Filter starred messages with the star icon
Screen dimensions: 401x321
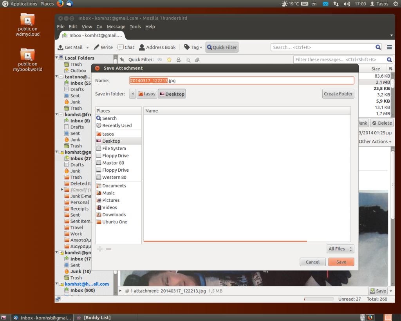click(169, 60)
